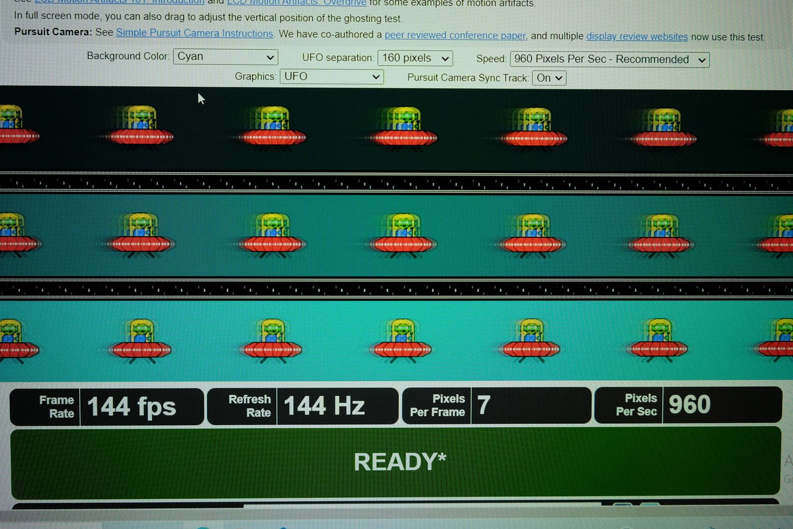Follow the Simple Pursuit Camera Instructions link
The width and height of the screenshot is (793, 529).
coord(194,33)
